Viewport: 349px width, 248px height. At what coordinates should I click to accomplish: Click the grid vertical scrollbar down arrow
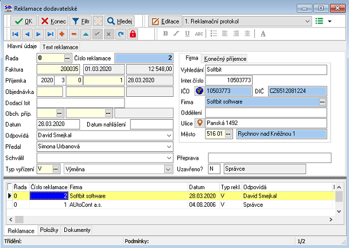click(x=339, y=211)
